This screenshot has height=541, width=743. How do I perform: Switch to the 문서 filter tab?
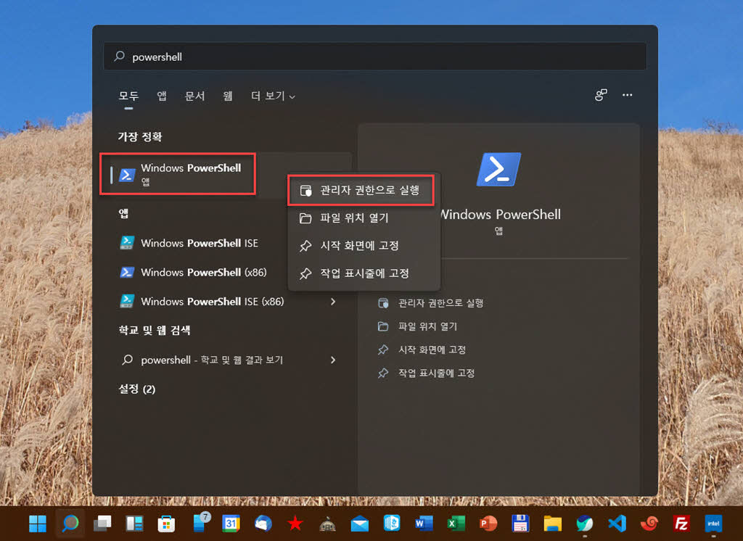coord(194,96)
